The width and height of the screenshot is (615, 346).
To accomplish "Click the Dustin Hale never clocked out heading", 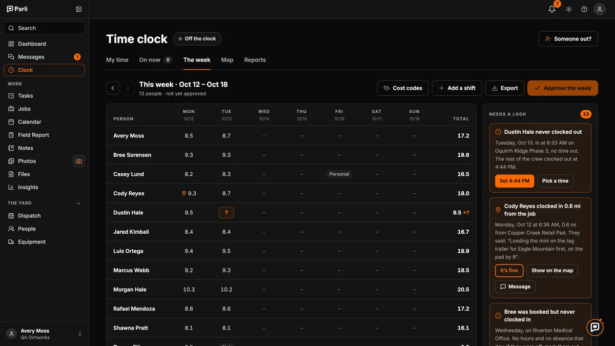I will (543, 132).
